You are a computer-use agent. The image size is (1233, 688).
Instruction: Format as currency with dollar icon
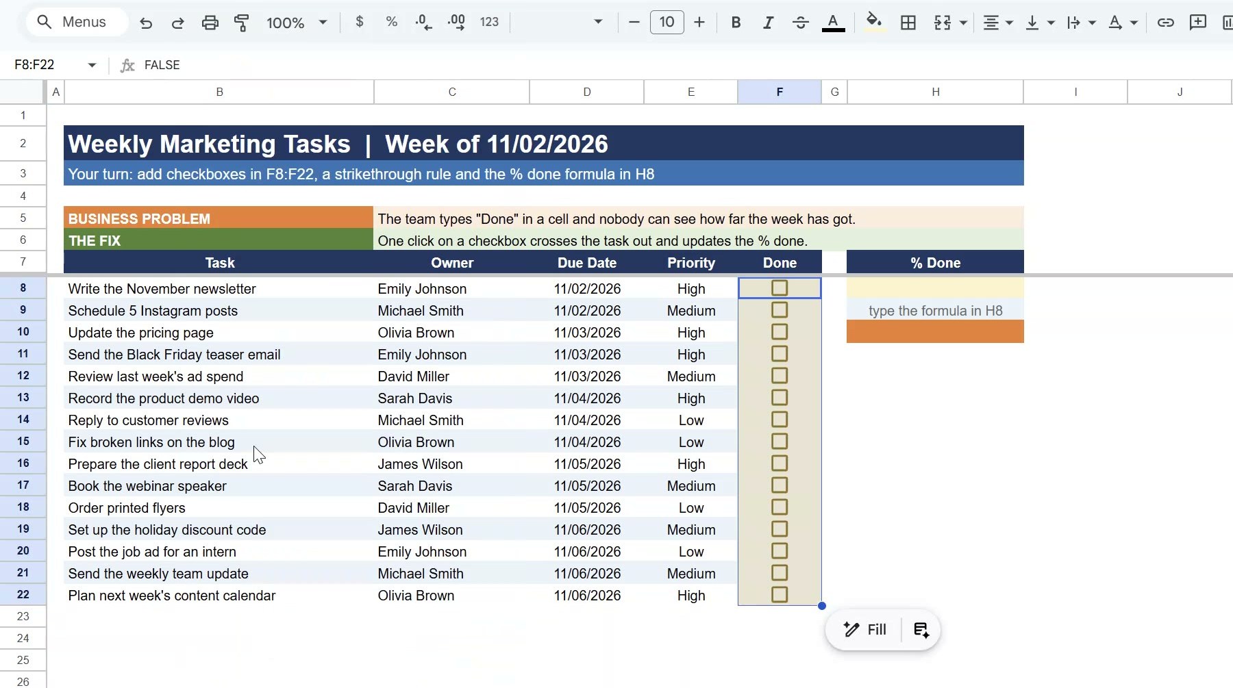(x=360, y=22)
